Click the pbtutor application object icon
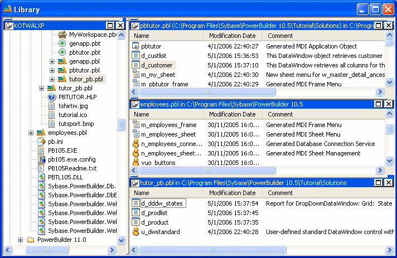397x258 pixels. (136, 46)
